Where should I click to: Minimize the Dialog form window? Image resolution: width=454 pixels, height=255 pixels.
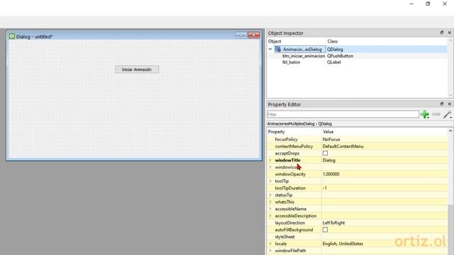(241, 35)
